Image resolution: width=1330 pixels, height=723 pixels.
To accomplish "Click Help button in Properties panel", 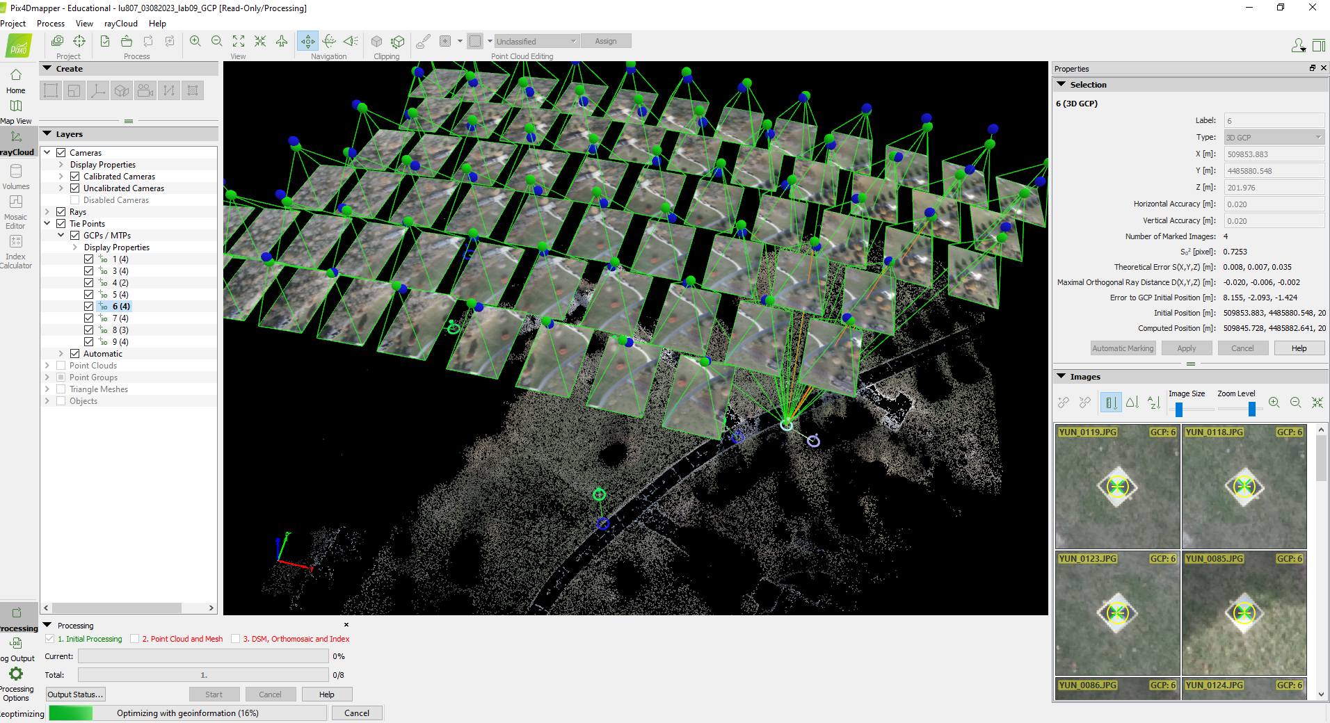I will point(1299,348).
